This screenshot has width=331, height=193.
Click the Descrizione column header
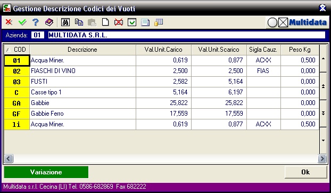[82, 50]
